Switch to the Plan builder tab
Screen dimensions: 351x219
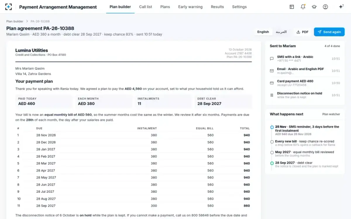click(x=120, y=7)
